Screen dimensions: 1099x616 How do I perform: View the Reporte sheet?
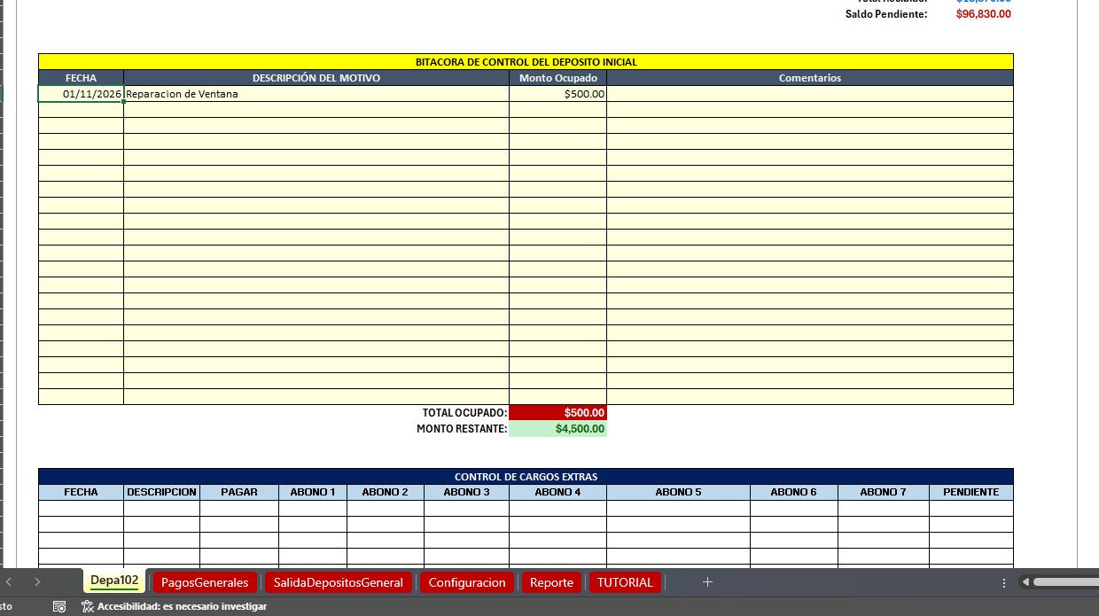point(551,582)
